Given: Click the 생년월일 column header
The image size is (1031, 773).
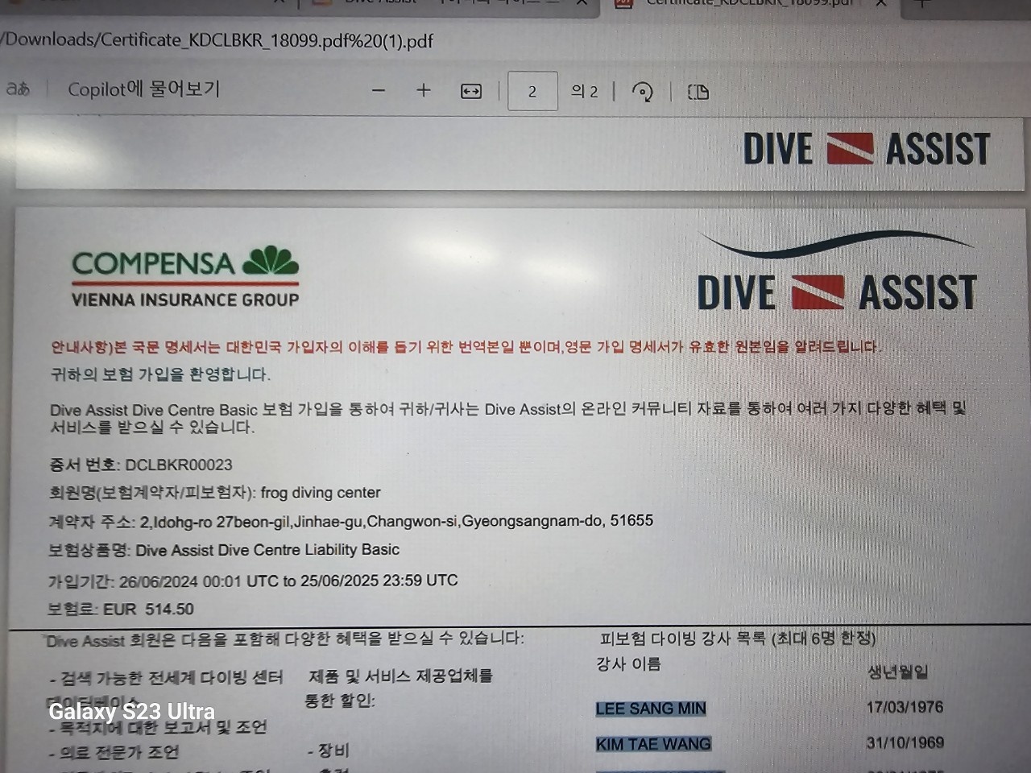Looking at the screenshot, I should 898,672.
